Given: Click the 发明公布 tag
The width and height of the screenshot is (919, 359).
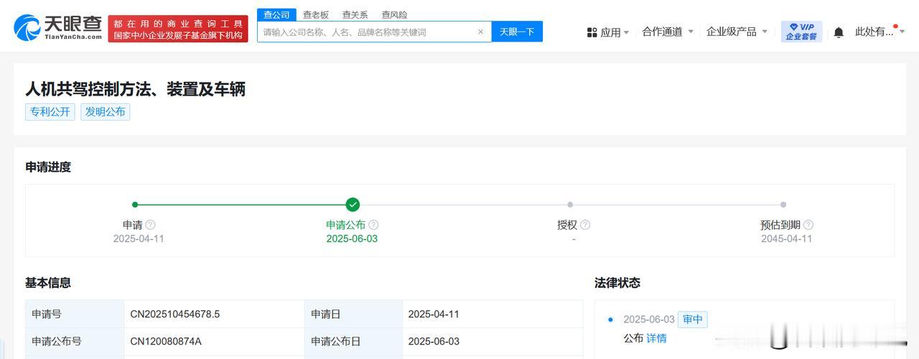Looking at the screenshot, I should 106,111.
